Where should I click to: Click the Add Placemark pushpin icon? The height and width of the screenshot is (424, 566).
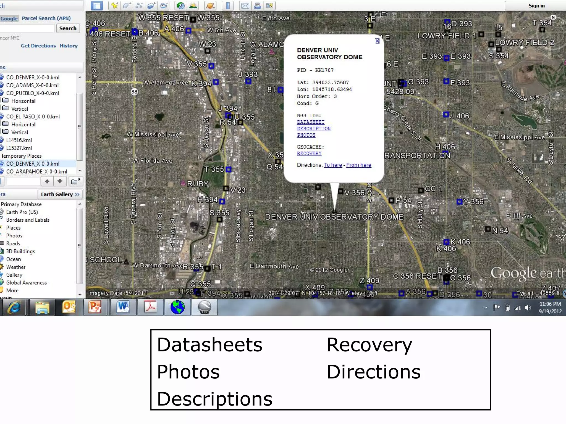point(114,6)
